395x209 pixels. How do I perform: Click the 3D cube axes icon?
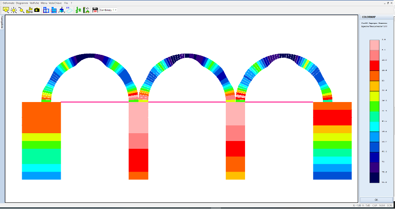coord(61,10)
